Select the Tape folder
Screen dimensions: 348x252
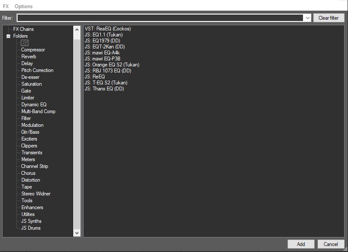pyautogui.click(x=27, y=187)
